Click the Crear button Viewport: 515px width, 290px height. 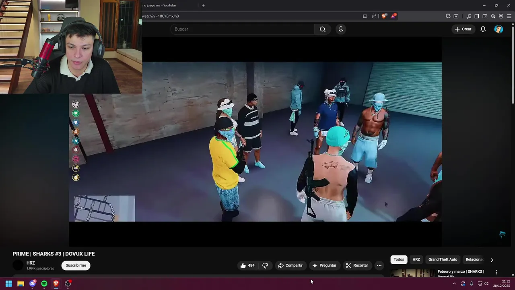click(463, 29)
